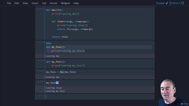Click the input prompt of the dec cell

(40, 9)
